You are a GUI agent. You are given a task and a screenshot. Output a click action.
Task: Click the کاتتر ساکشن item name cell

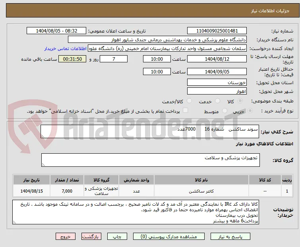click(x=201, y=191)
